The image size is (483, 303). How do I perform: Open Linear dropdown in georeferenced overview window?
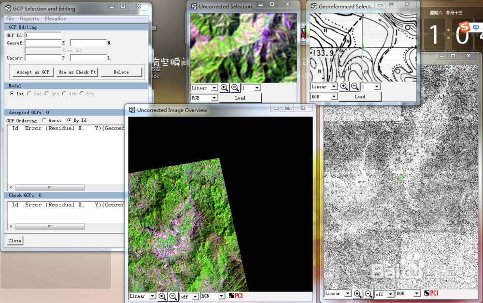pos(347,293)
